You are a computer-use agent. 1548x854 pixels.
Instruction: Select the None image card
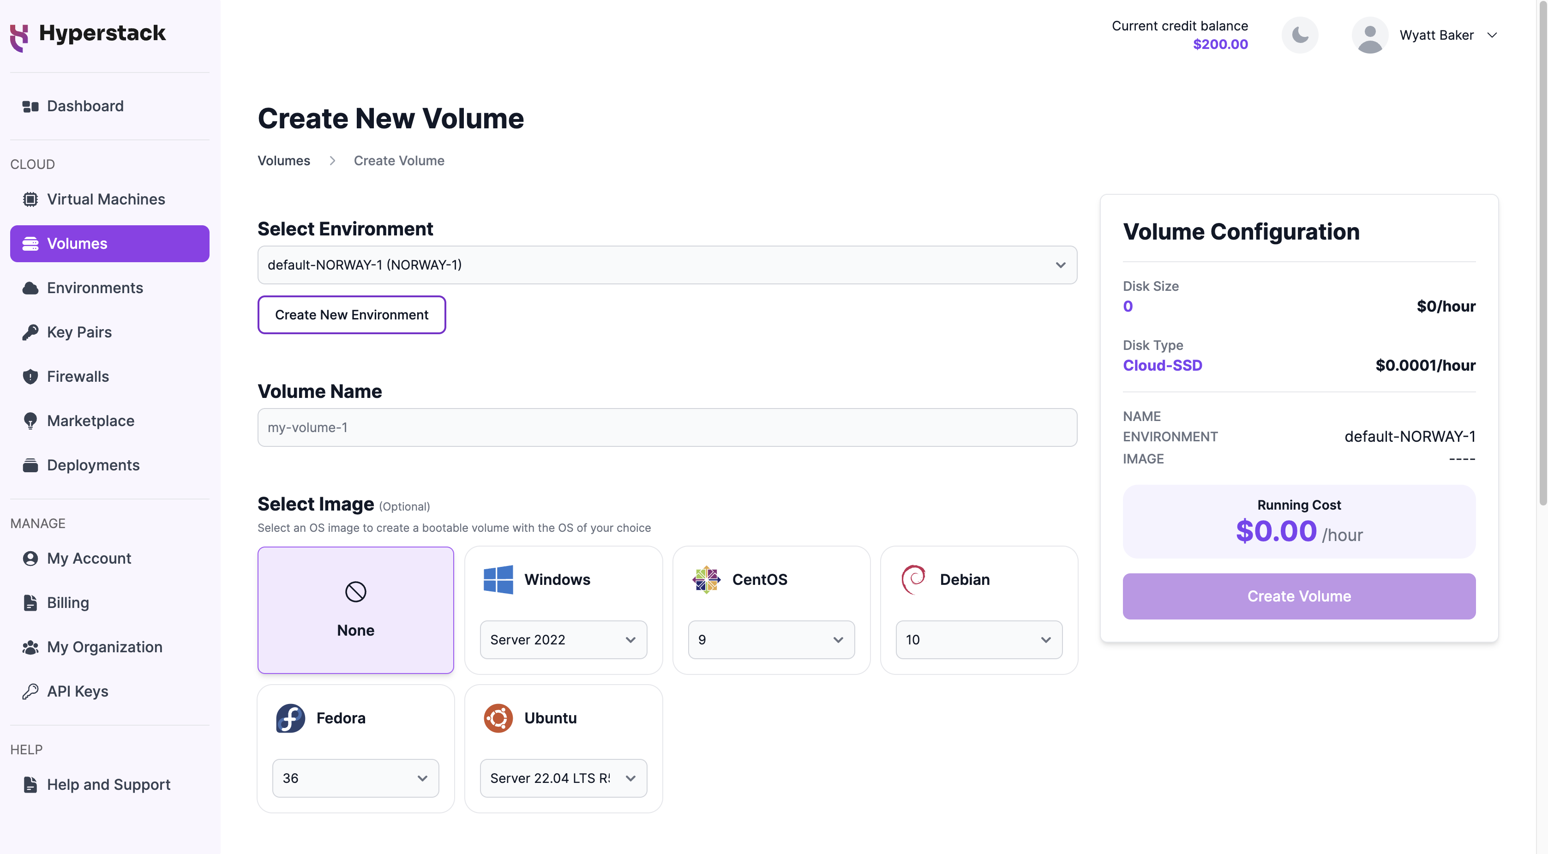[x=356, y=610]
